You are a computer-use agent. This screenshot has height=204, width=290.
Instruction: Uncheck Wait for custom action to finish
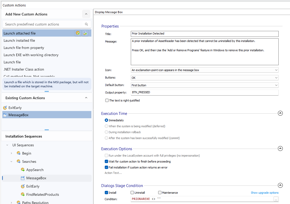click(x=107, y=161)
